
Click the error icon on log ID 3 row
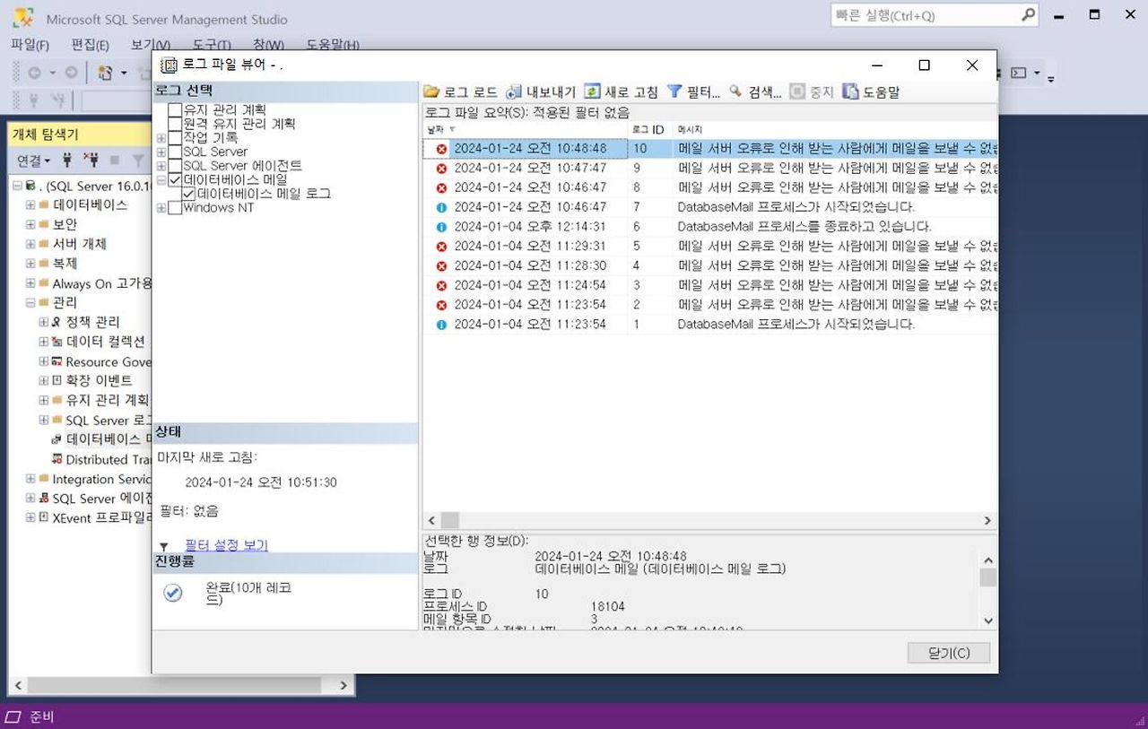pos(441,285)
